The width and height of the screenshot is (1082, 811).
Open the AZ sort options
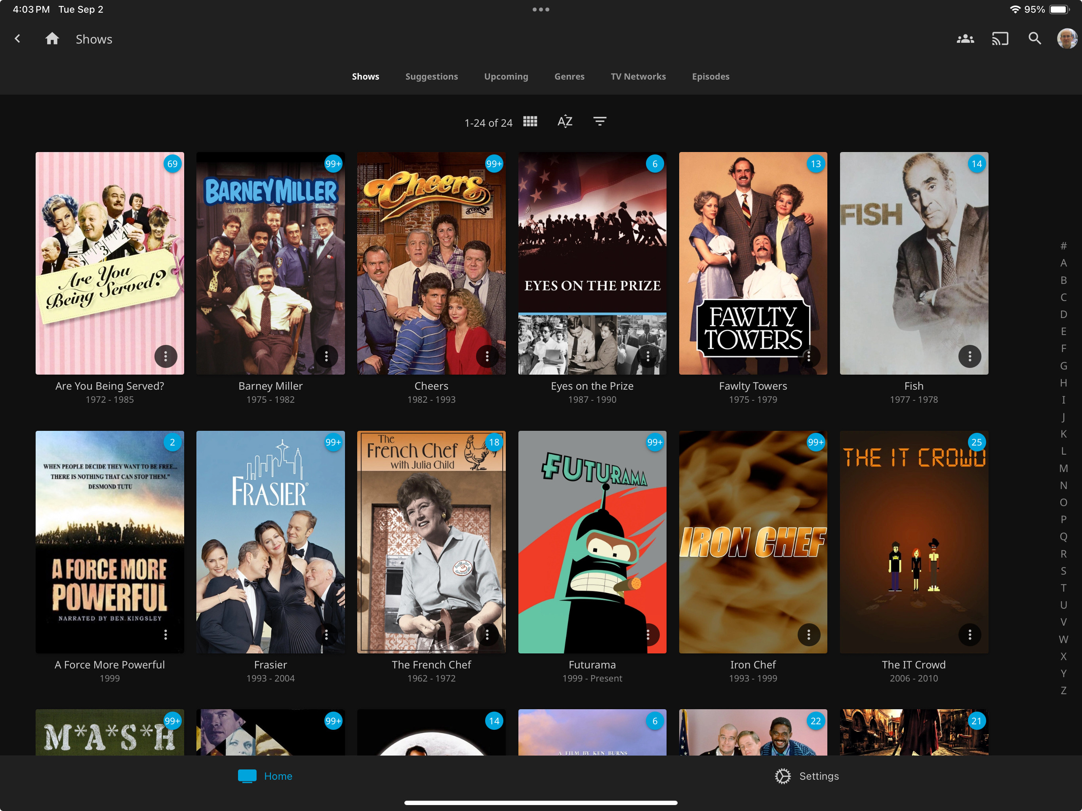(x=564, y=121)
